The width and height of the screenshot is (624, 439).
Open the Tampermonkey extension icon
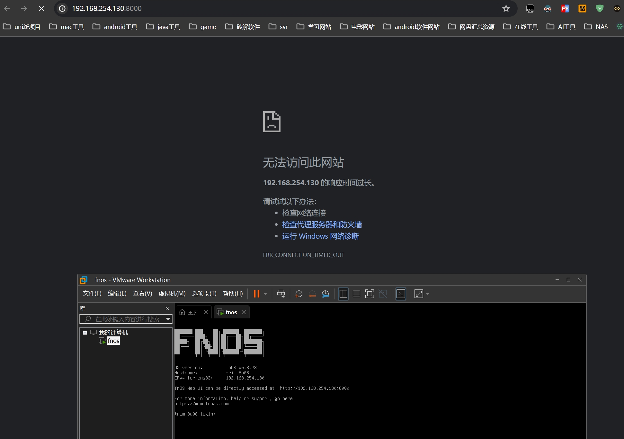pyautogui.click(x=530, y=9)
